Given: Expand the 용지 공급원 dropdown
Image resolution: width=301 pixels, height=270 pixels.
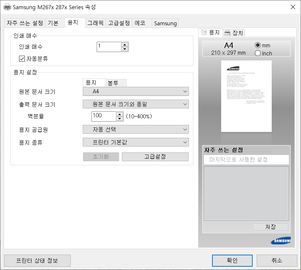Looking at the screenshot, I should click(136, 129).
